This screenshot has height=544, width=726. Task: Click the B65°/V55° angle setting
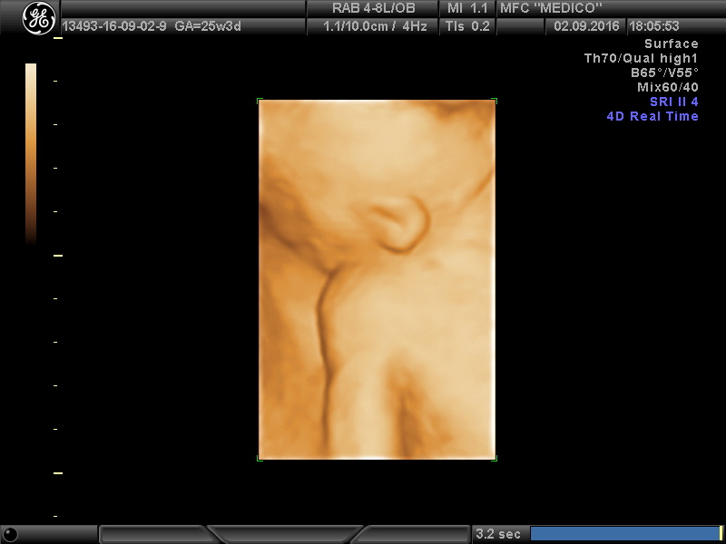(x=664, y=73)
